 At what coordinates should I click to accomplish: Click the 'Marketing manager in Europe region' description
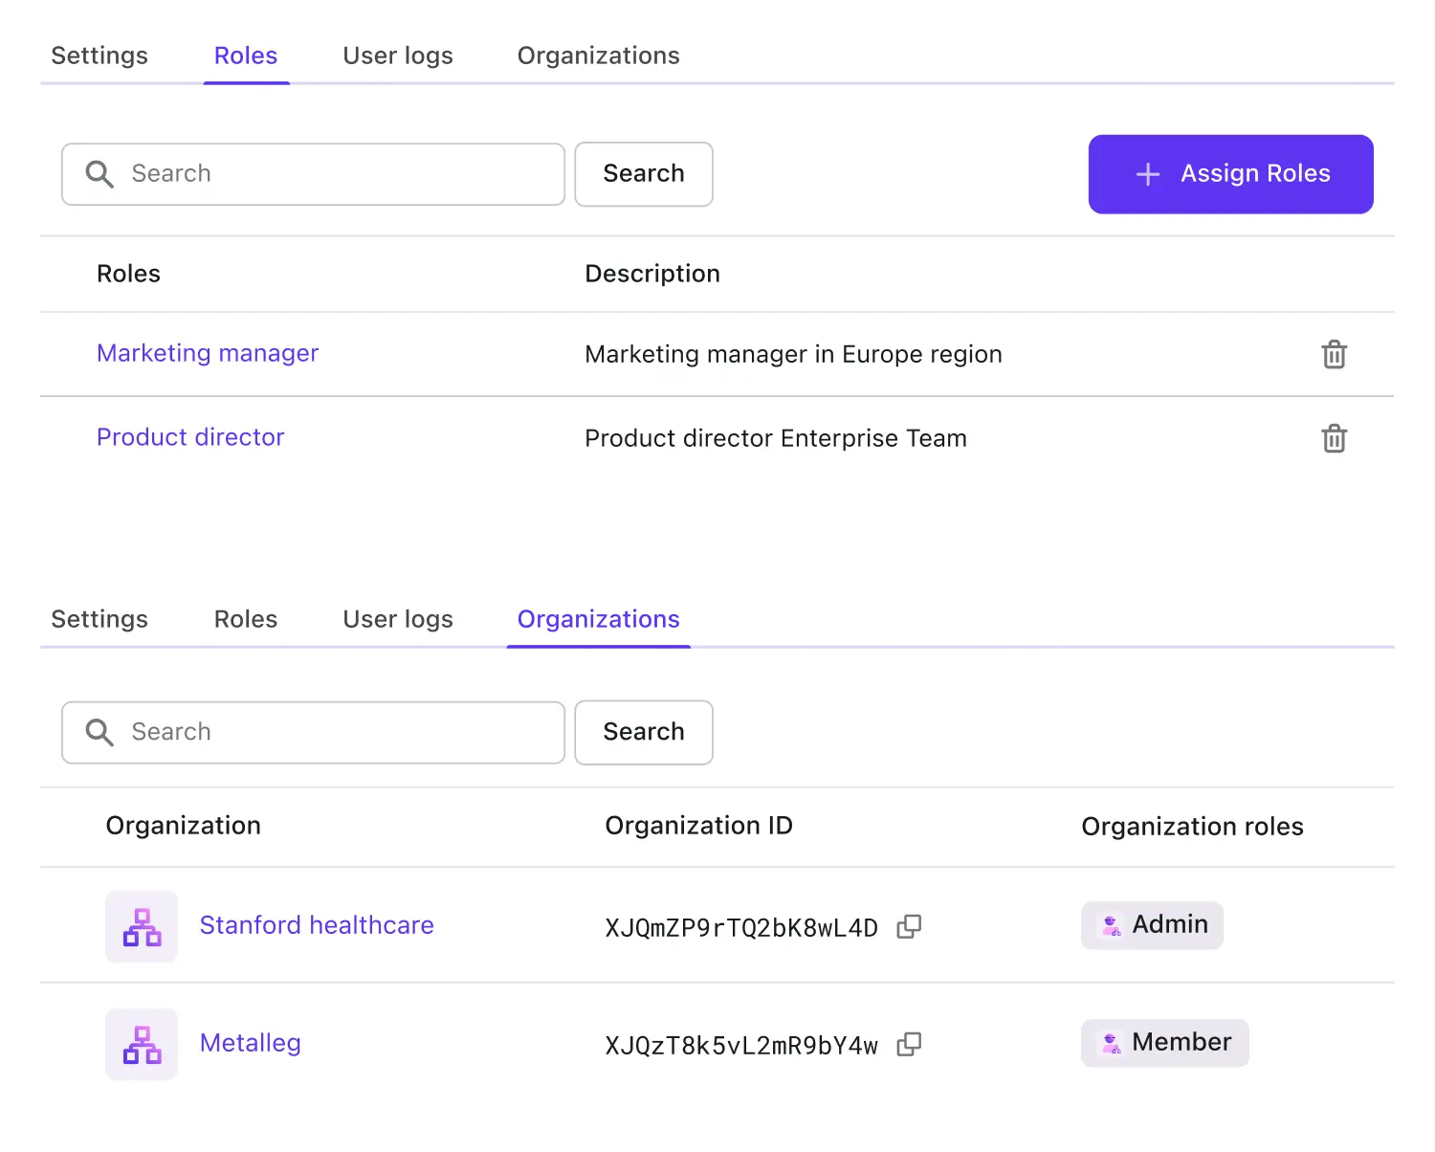793,354
